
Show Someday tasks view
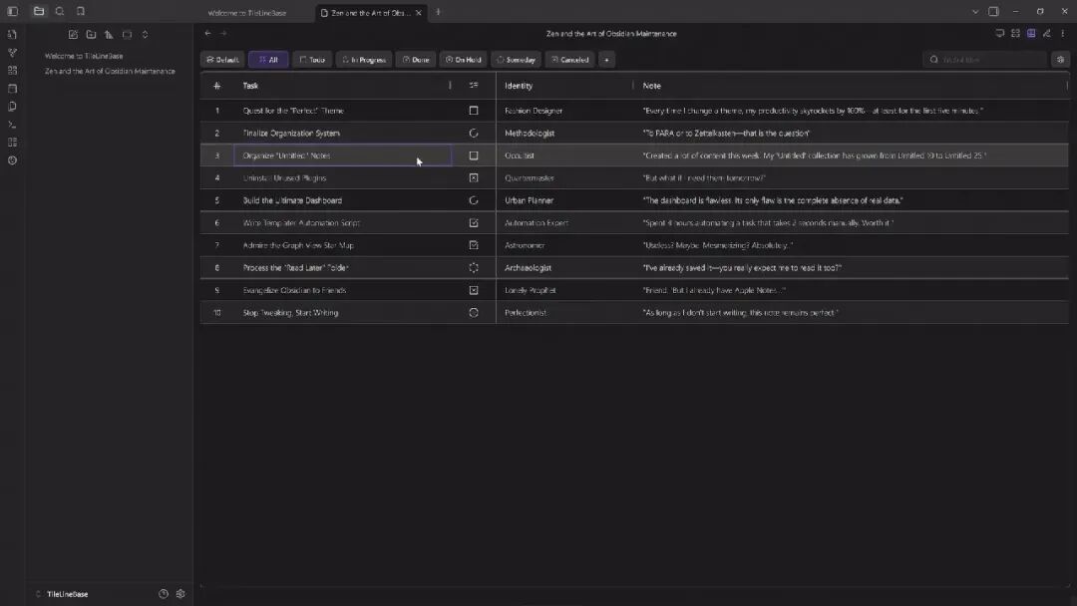point(516,60)
